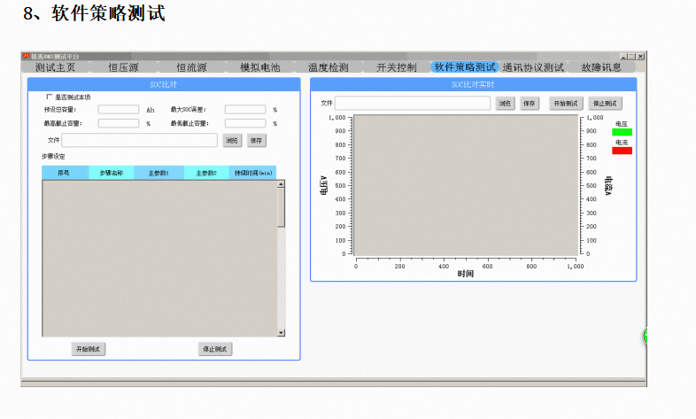Open the 恒压源 tab
696x419 pixels.
tap(123, 67)
